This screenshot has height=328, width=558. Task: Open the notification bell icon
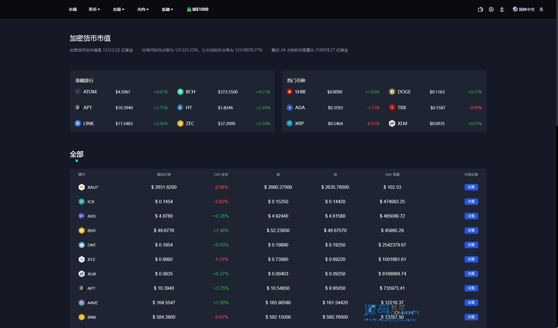point(541,9)
